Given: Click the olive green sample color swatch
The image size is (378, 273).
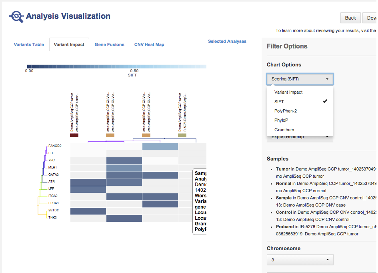Looking at the screenshot, I should click(x=182, y=135).
